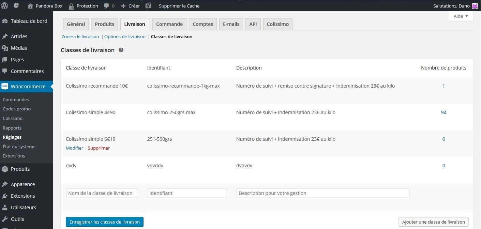Open the Zones de livraison link
Screen dimensions: 481x229
point(80,36)
